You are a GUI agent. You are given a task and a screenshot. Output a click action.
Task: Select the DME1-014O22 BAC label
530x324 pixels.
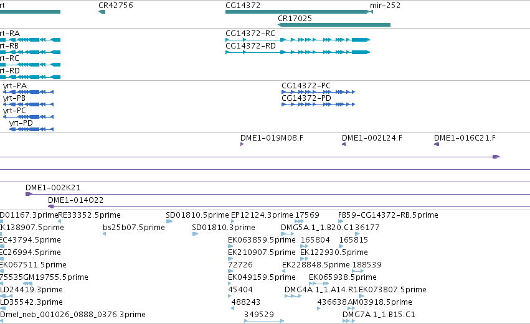pos(76,200)
